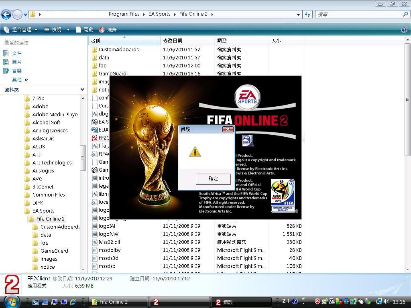Select the 音樂 favorite link
Image resolution: width=411 pixels, height=308 pixels.
click(16, 71)
